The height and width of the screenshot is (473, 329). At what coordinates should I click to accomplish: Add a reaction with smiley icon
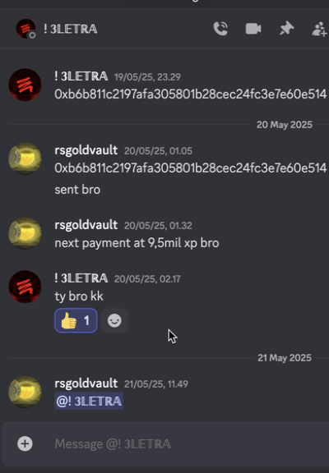point(114,320)
